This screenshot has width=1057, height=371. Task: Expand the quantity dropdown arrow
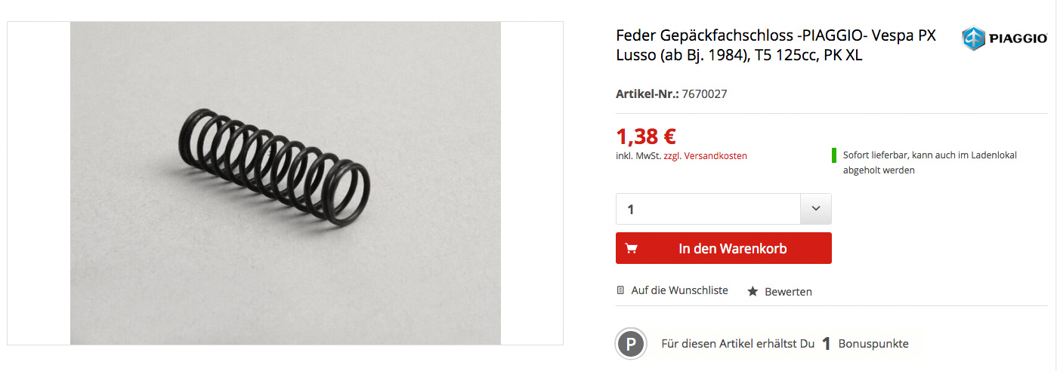click(816, 209)
